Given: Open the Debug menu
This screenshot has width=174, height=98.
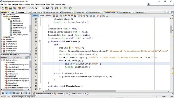Looking at the screenshot, I should pos(37,4).
